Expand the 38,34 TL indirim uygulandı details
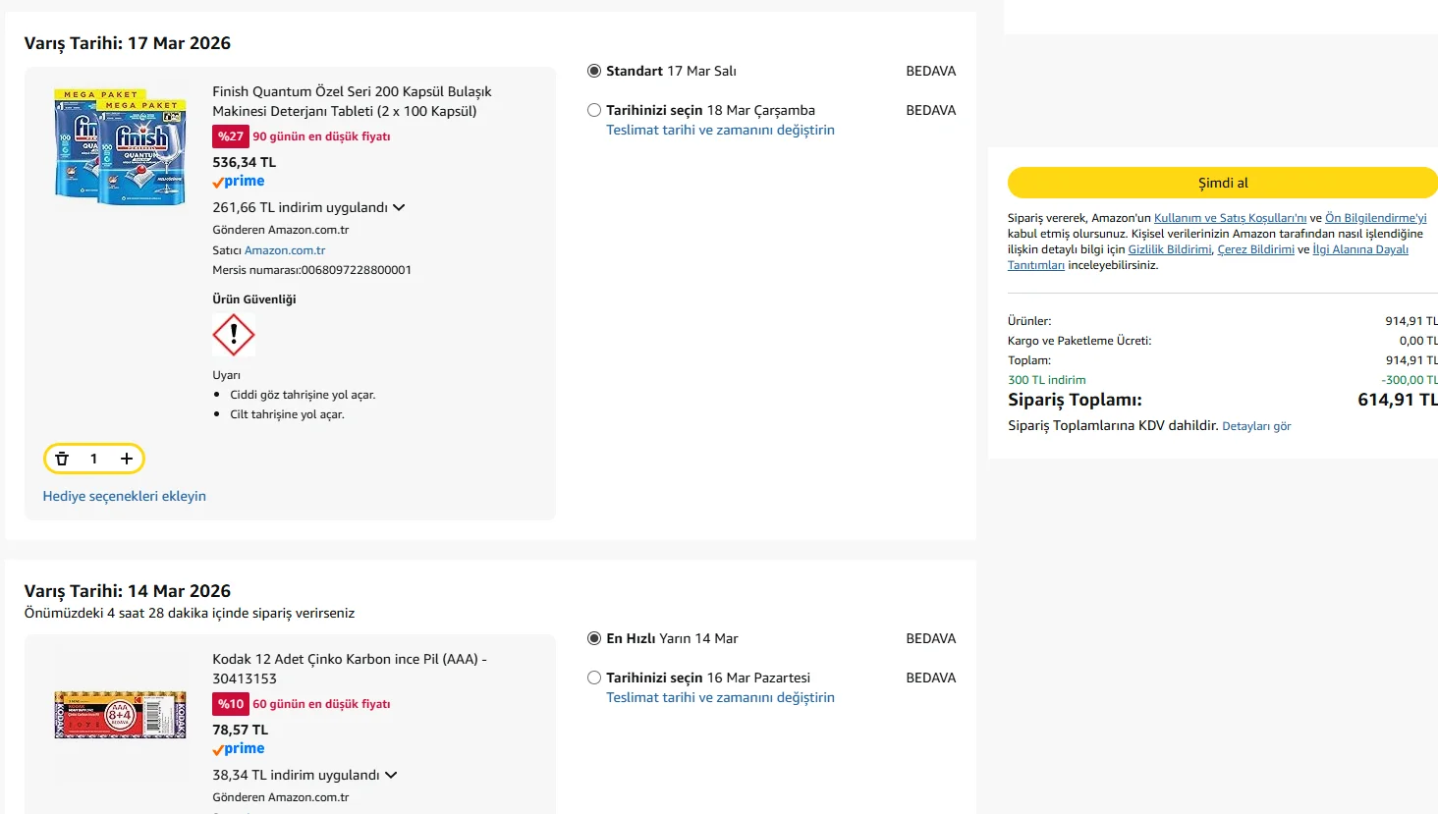This screenshot has width=1438, height=814. click(x=391, y=776)
